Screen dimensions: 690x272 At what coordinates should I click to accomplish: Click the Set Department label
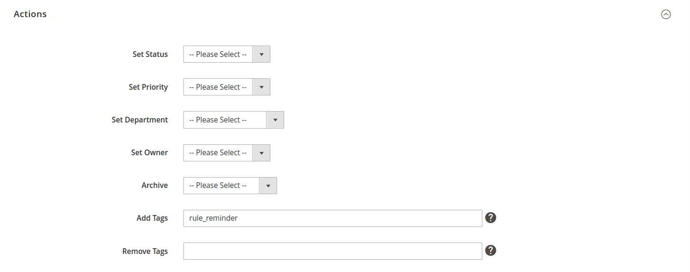(x=140, y=120)
